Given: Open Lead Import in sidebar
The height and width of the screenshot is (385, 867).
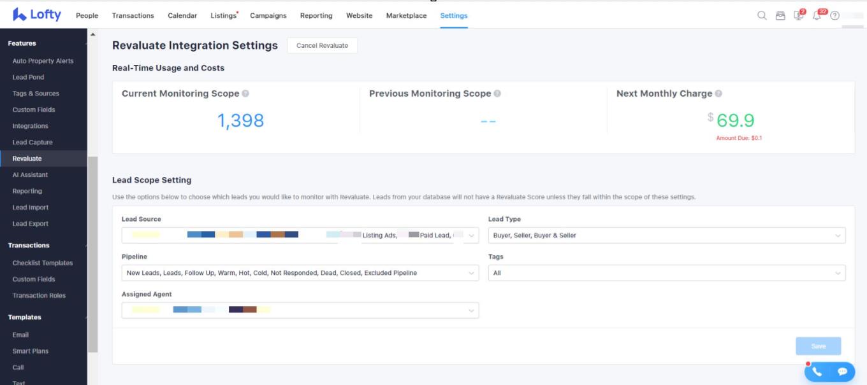Looking at the screenshot, I should [x=31, y=207].
